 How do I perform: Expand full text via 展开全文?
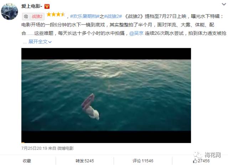tap(40, 42)
